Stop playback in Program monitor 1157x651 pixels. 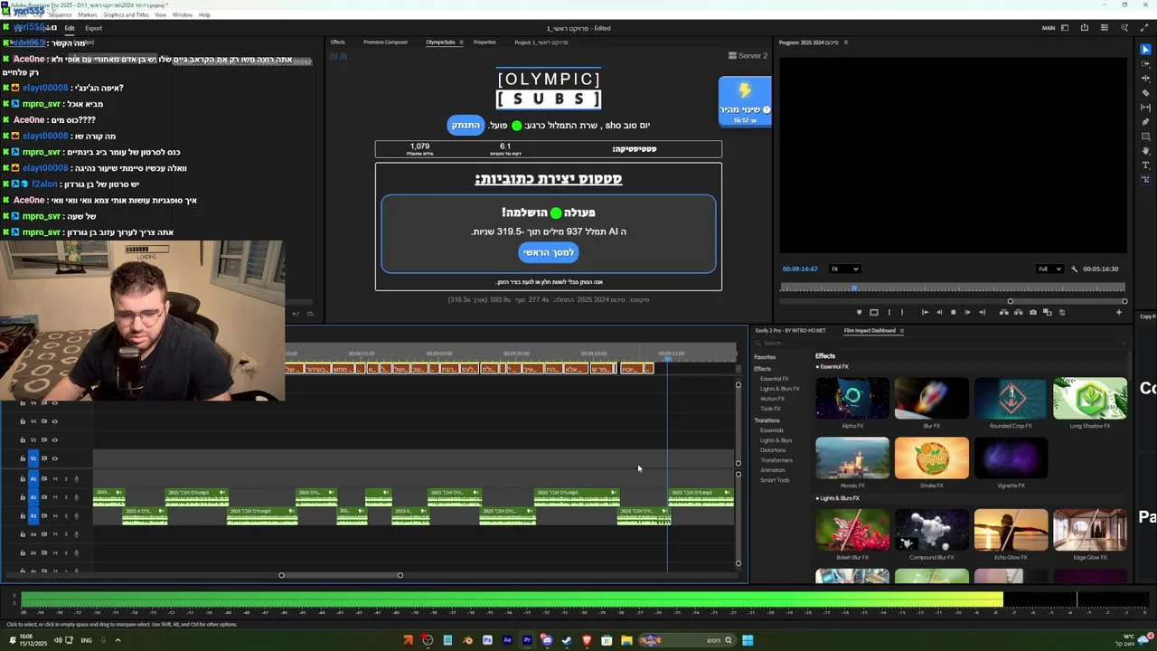coord(954,312)
